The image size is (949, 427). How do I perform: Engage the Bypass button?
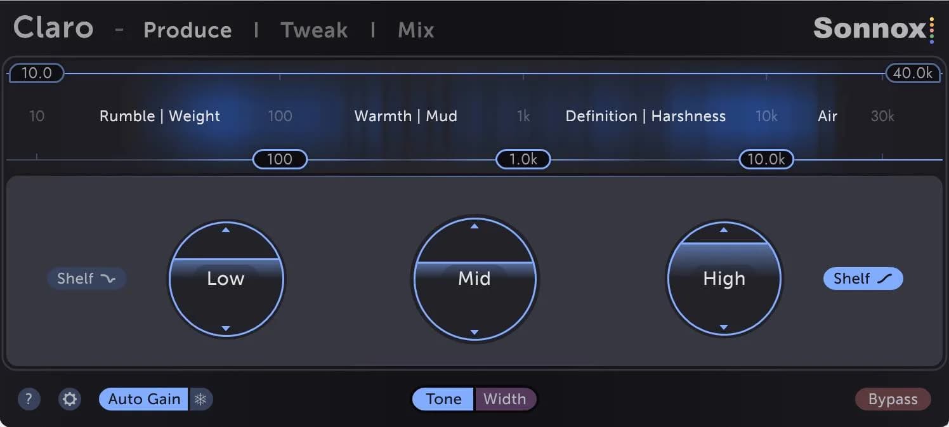(893, 399)
